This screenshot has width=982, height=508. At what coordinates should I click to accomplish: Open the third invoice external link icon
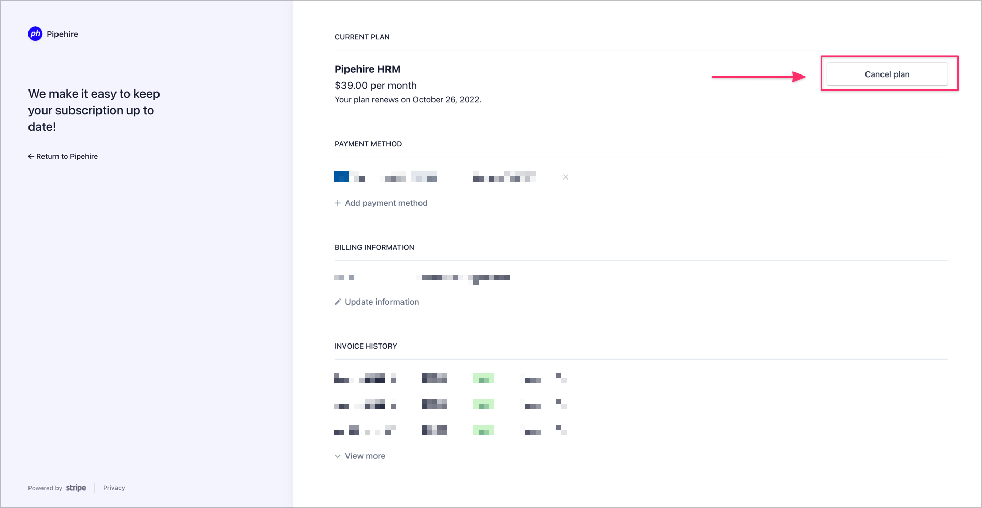[561, 429]
